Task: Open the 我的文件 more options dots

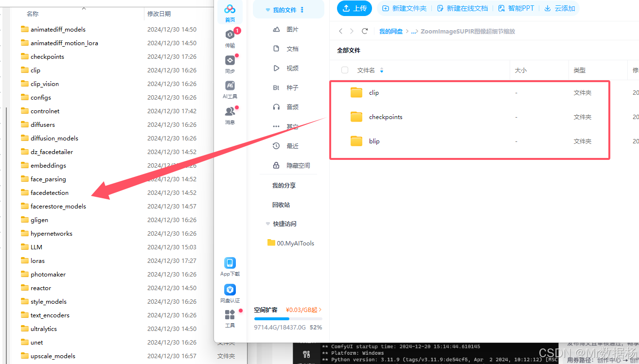Action: (x=302, y=10)
